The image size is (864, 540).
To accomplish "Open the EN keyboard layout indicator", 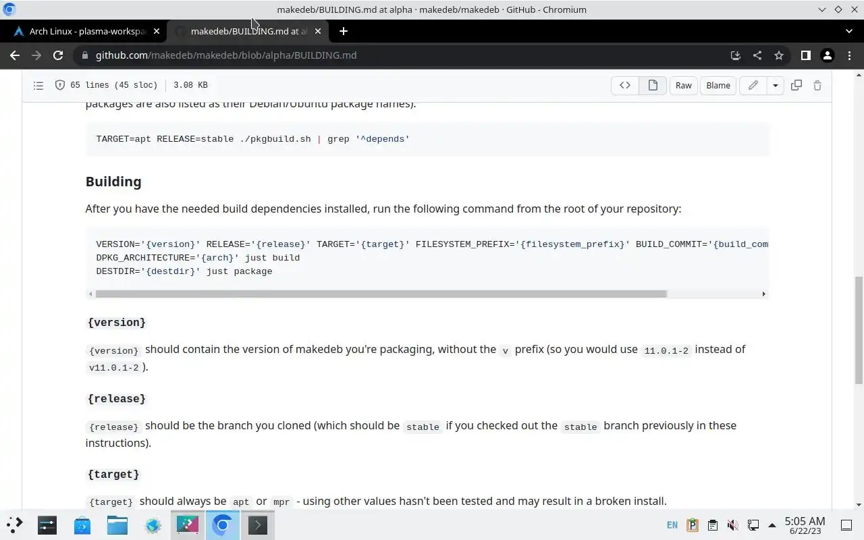I will (672, 525).
